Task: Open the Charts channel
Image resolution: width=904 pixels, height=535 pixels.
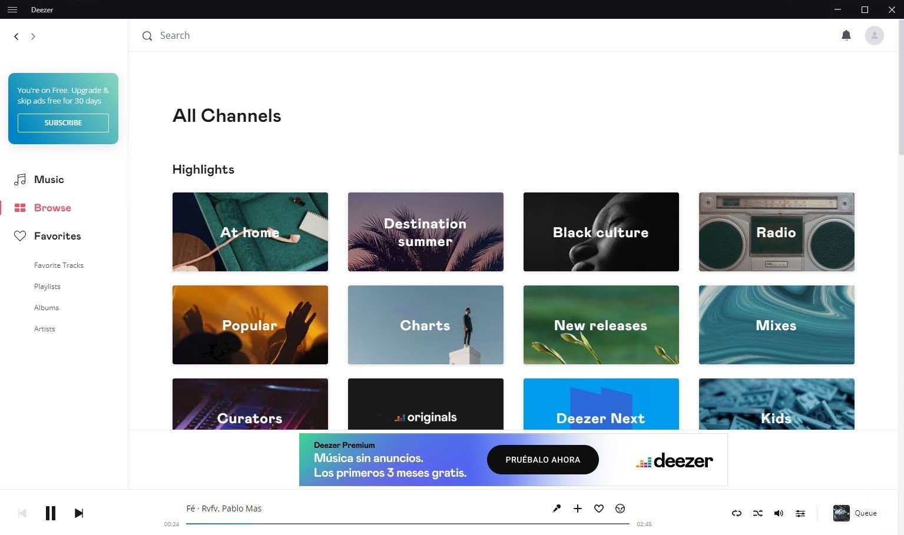Action: [x=426, y=325]
